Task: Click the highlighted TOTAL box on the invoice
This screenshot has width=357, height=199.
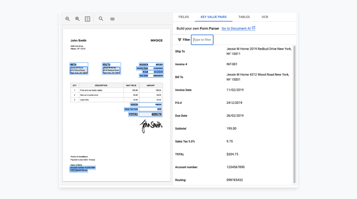Action: (x=134, y=114)
